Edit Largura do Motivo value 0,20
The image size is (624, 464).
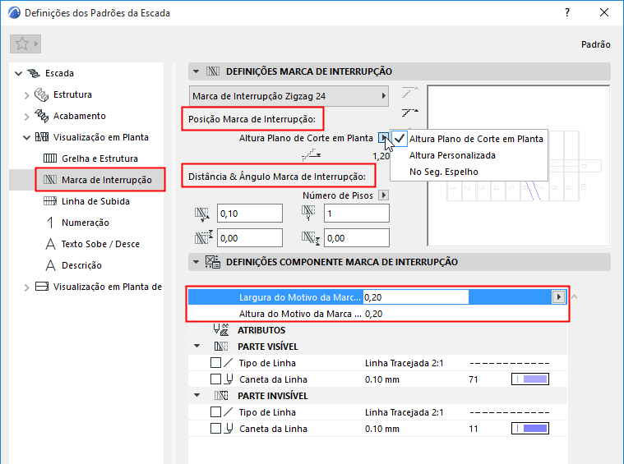point(416,297)
